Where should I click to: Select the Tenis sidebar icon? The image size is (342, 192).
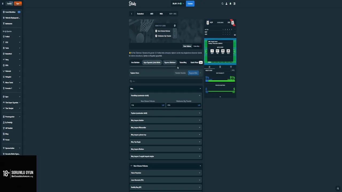click(x=4, y=48)
